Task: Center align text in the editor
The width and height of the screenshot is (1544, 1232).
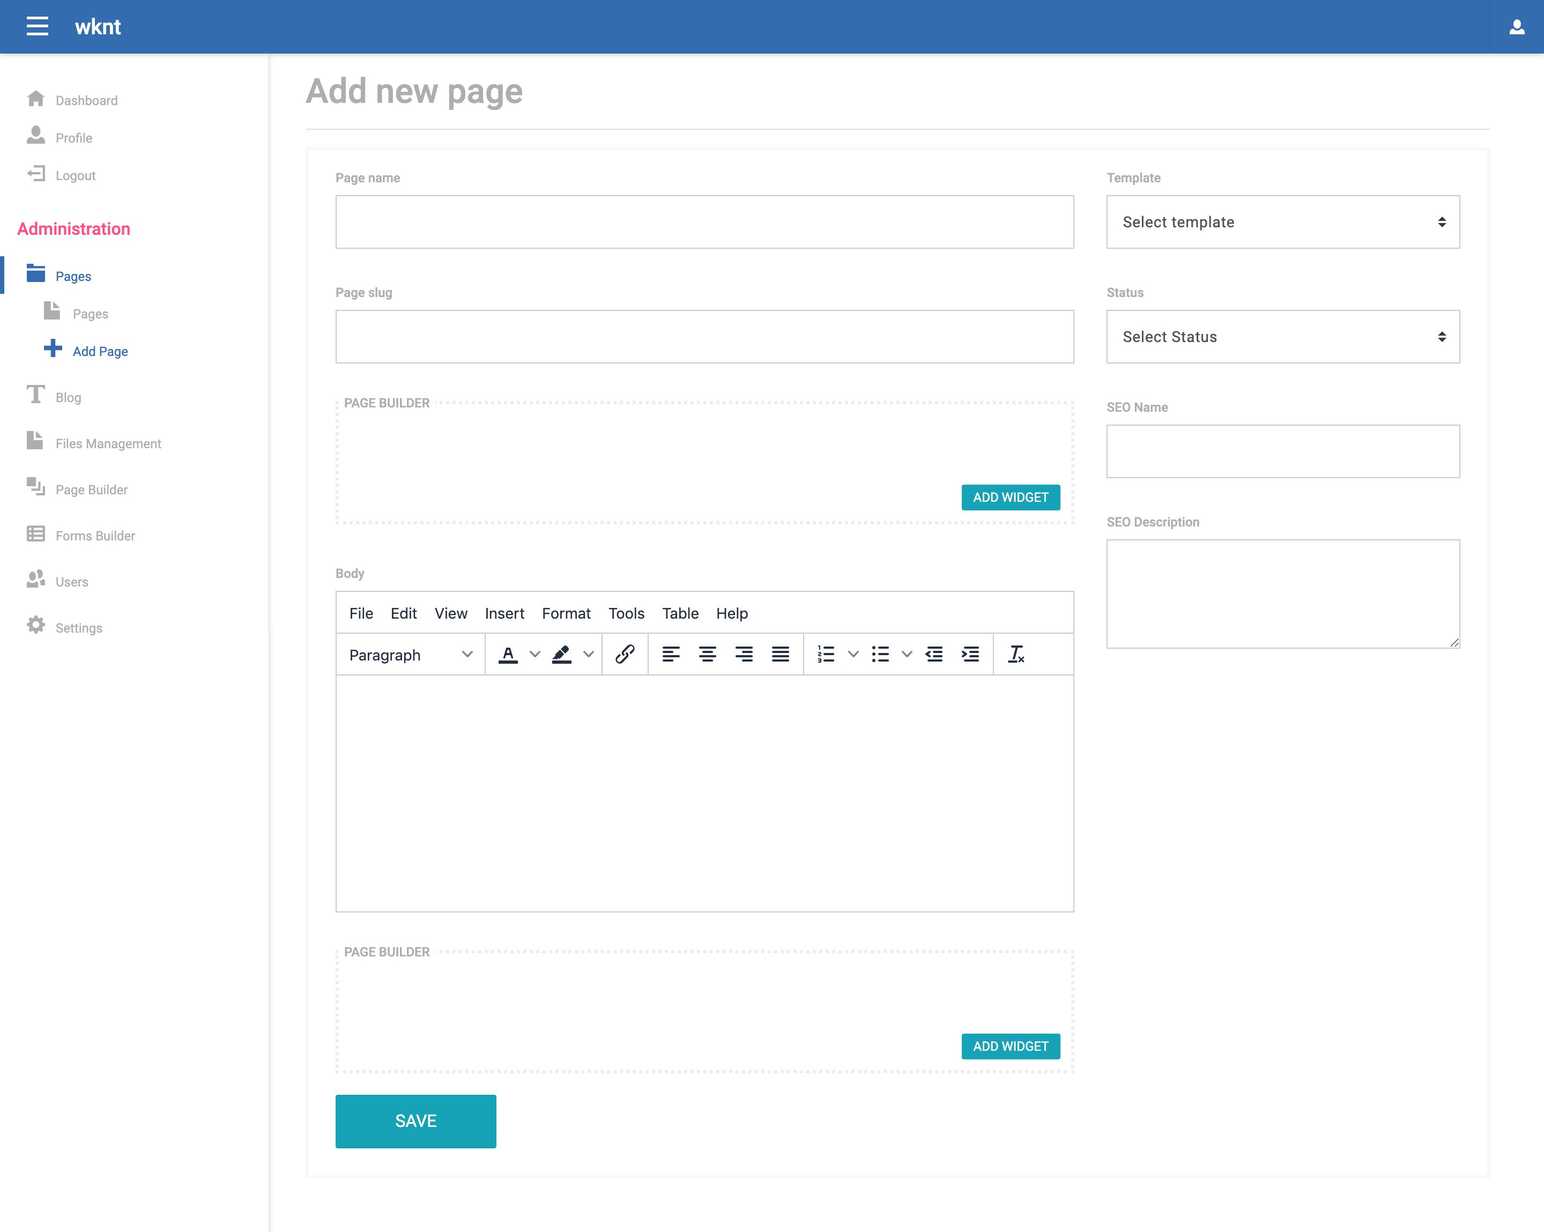Action: coord(708,655)
